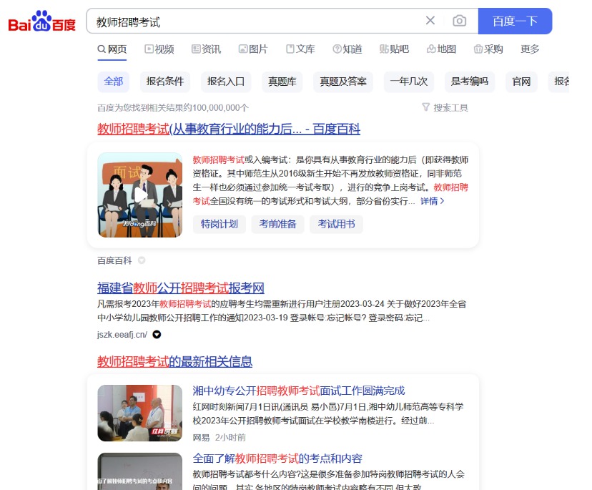Pick the 报名入口 filter chip

(226, 82)
